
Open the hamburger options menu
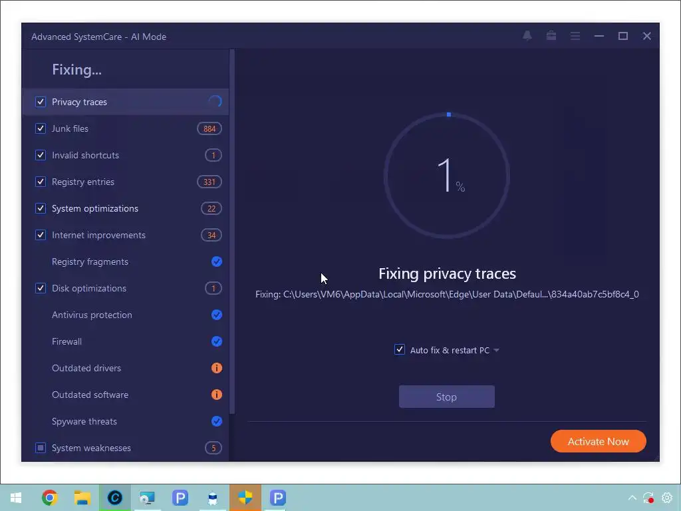click(x=575, y=36)
